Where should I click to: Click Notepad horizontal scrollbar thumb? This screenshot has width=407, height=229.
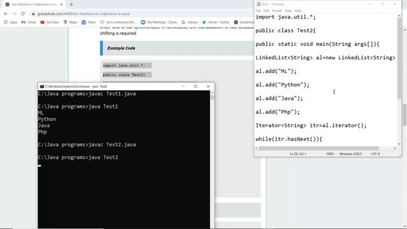click(319, 148)
